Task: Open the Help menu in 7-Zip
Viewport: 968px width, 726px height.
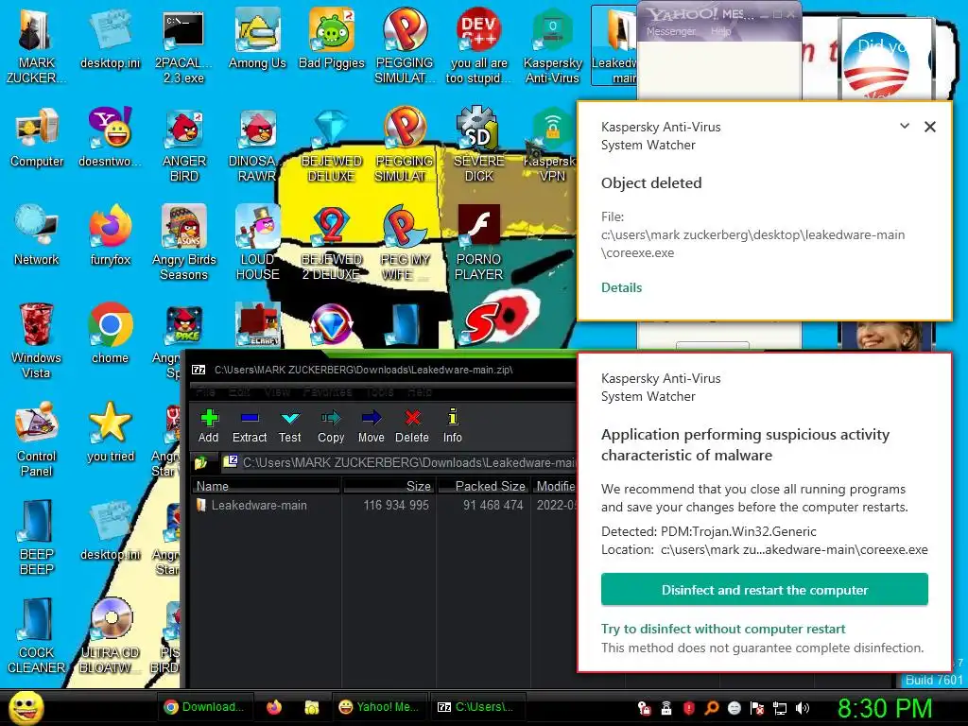Action: pyautogui.click(x=419, y=391)
